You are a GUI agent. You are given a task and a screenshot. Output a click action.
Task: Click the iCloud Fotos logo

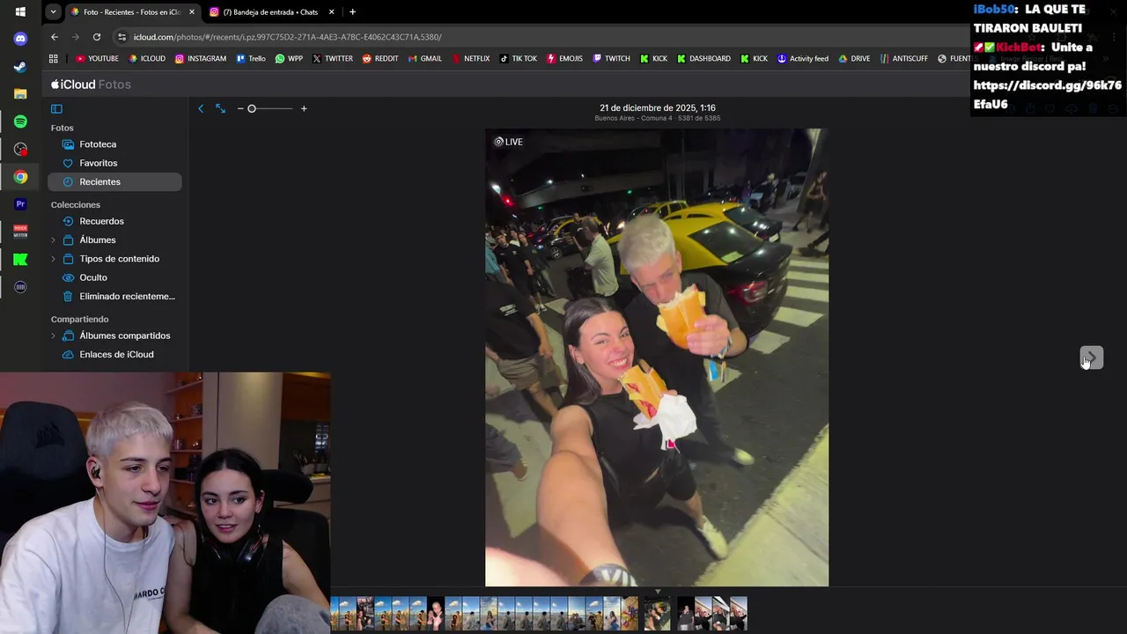coord(91,85)
